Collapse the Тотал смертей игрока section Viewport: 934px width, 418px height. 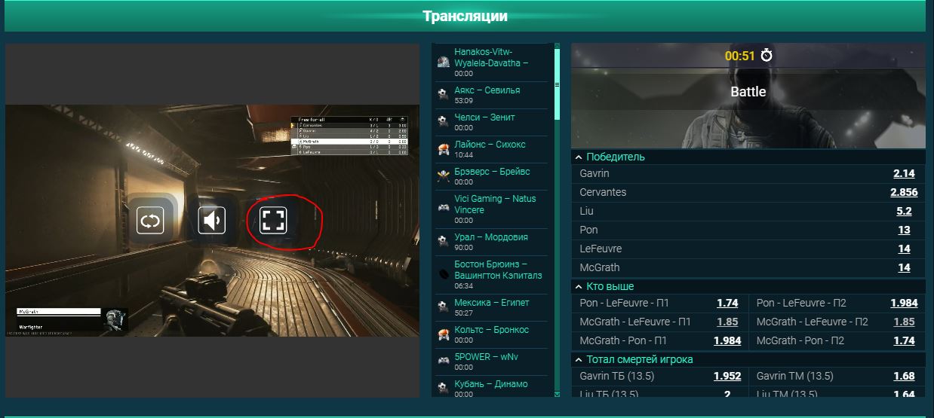pyautogui.click(x=579, y=360)
